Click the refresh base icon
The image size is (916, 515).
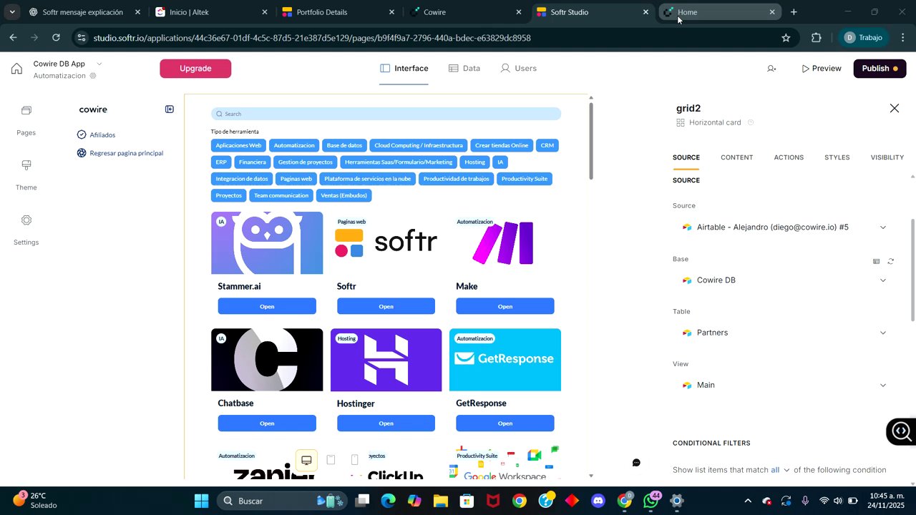(x=891, y=261)
